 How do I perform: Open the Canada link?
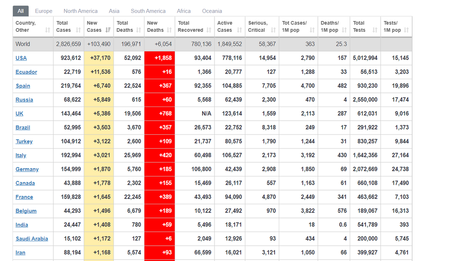click(25, 183)
